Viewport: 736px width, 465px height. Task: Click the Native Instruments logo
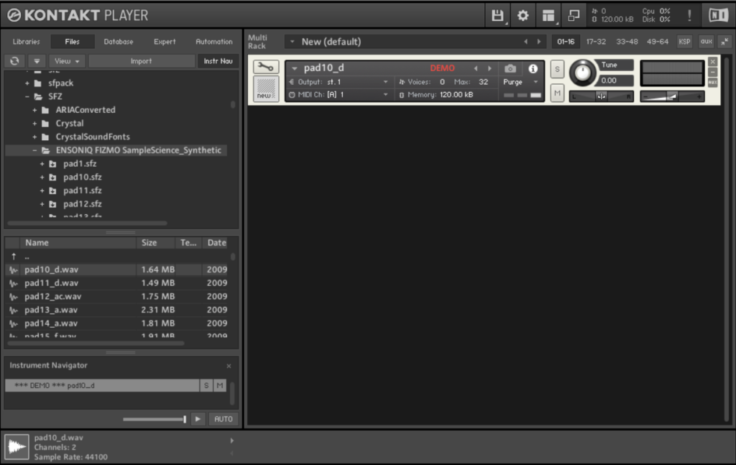click(718, 16)
